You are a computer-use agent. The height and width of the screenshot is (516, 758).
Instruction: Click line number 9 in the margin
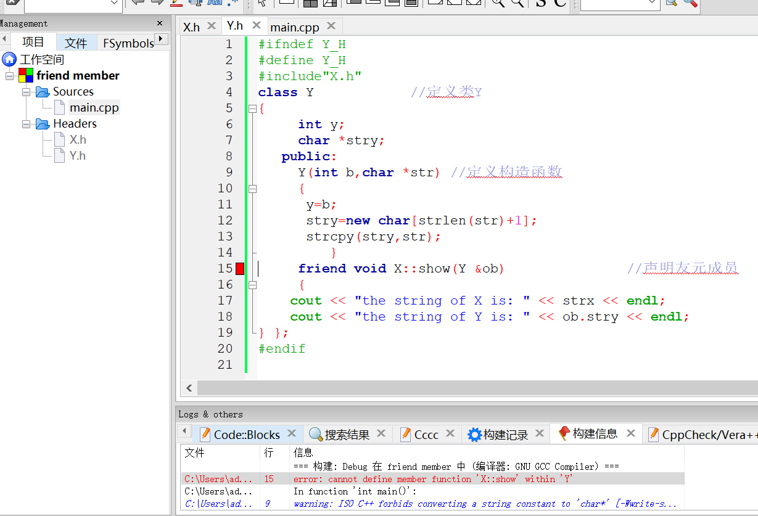point(229,173)
